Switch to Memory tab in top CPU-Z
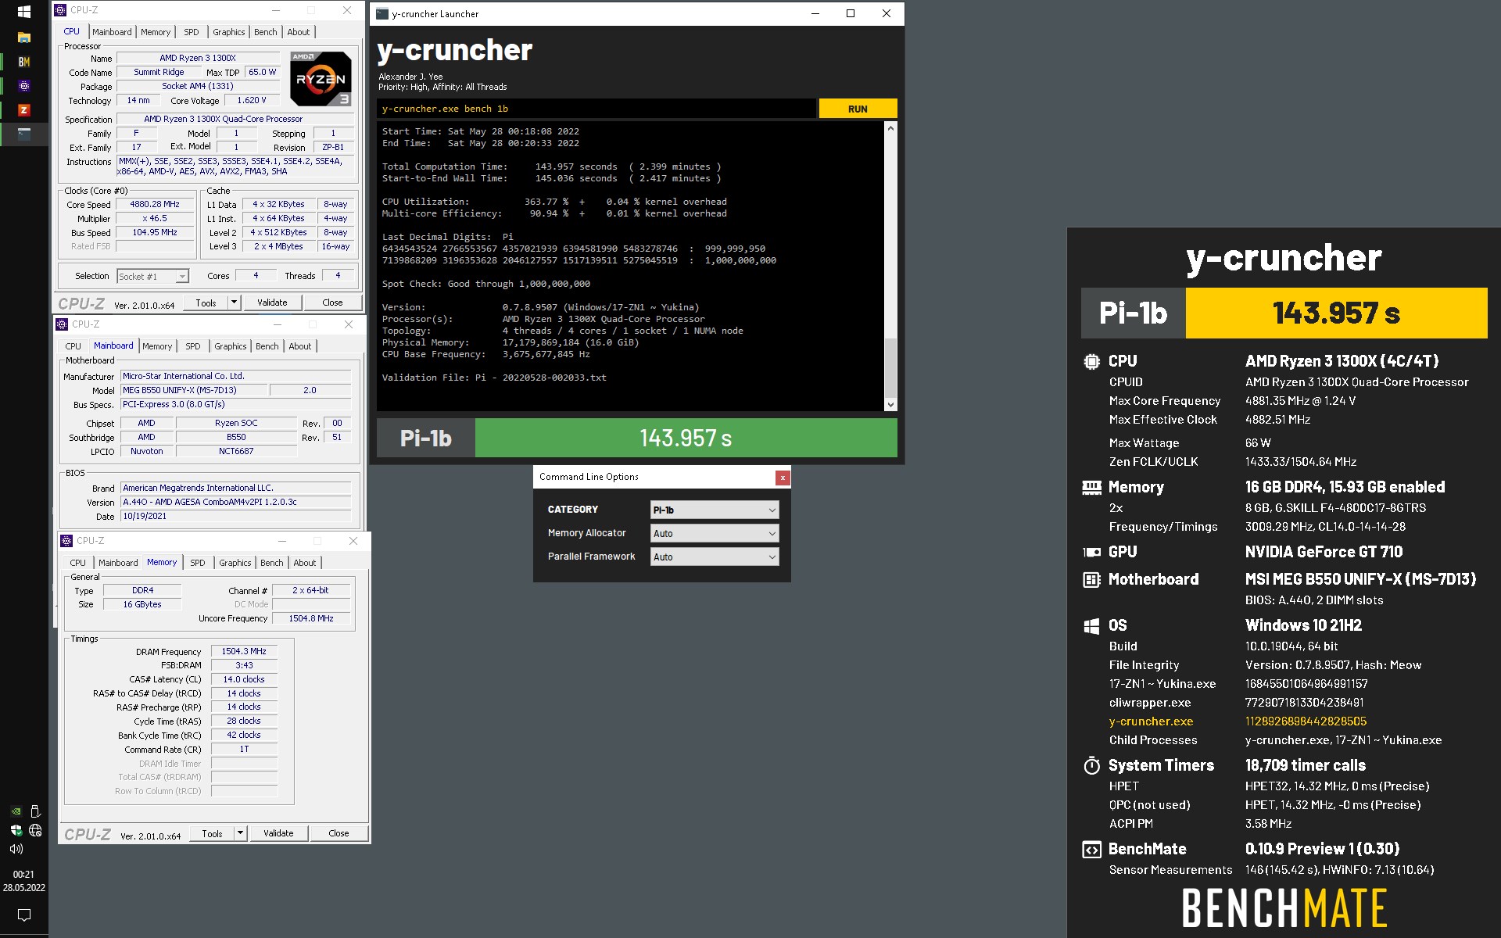Viewport: 1501px width, 938px height. [x=156, y=32]
